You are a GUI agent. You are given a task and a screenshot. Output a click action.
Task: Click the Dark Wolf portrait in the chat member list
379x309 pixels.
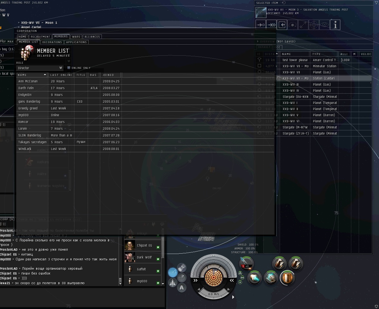click(130, 257)
